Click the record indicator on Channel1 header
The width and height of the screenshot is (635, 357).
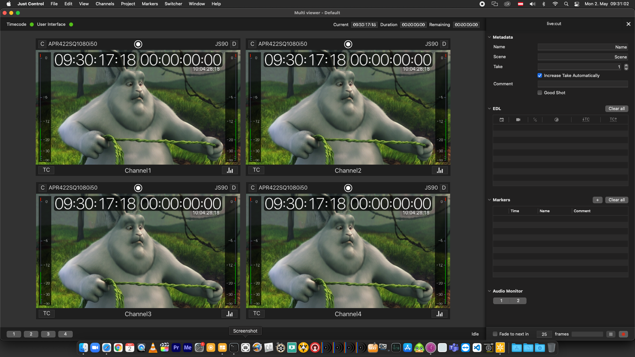click(x=138, y=44)
